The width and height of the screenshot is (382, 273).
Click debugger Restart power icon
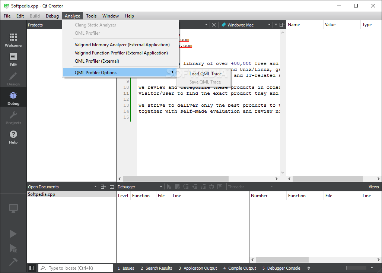[211, 187]
